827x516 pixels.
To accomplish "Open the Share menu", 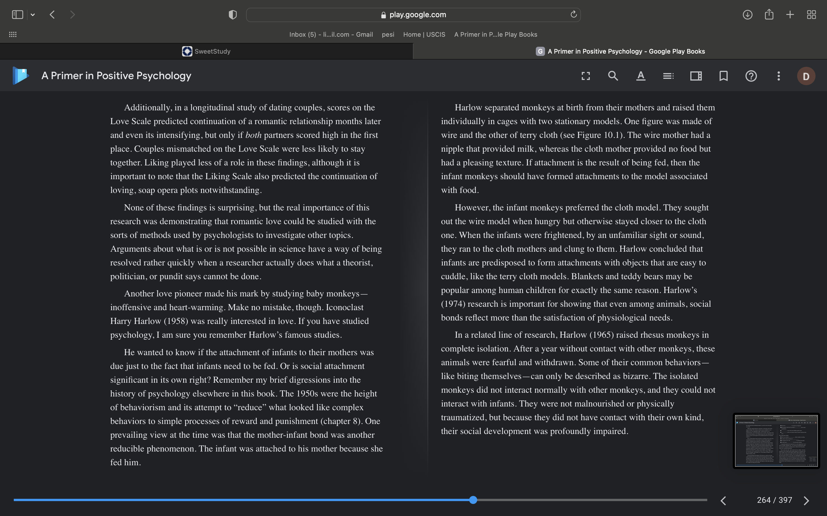I will tap(769, 14).
